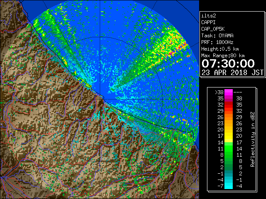Select the date "23 APR 2018 JST"

[232, 73]
